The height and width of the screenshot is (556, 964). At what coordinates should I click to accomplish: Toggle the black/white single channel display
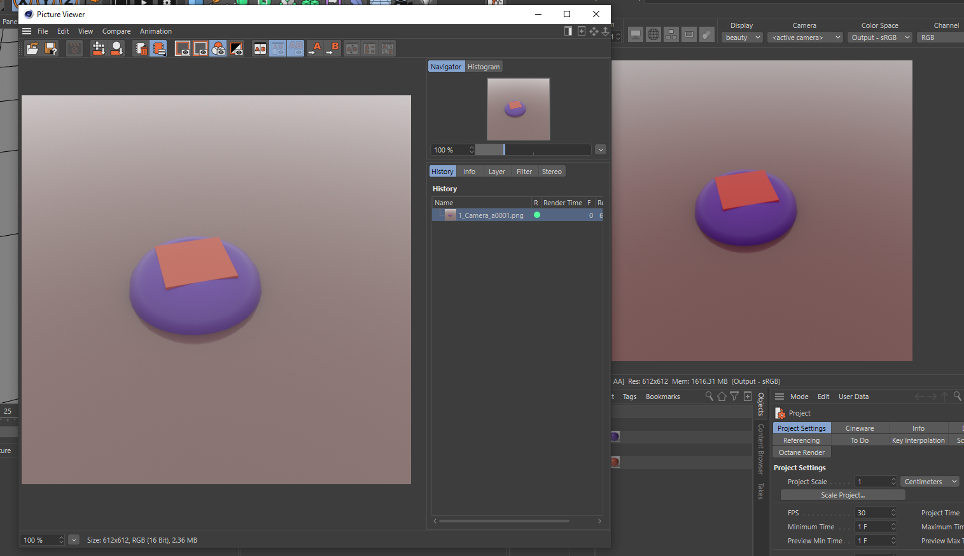[237, 48]
